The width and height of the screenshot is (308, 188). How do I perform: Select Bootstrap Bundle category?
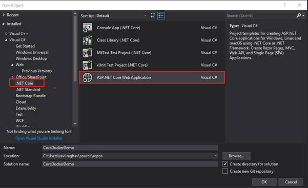[31, 96]
